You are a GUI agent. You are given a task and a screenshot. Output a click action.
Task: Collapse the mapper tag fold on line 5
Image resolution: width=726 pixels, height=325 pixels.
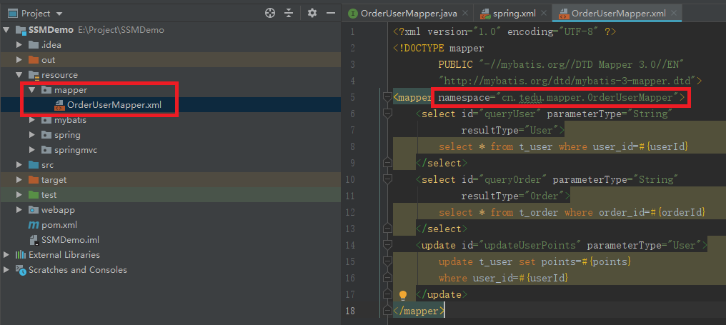387,97
